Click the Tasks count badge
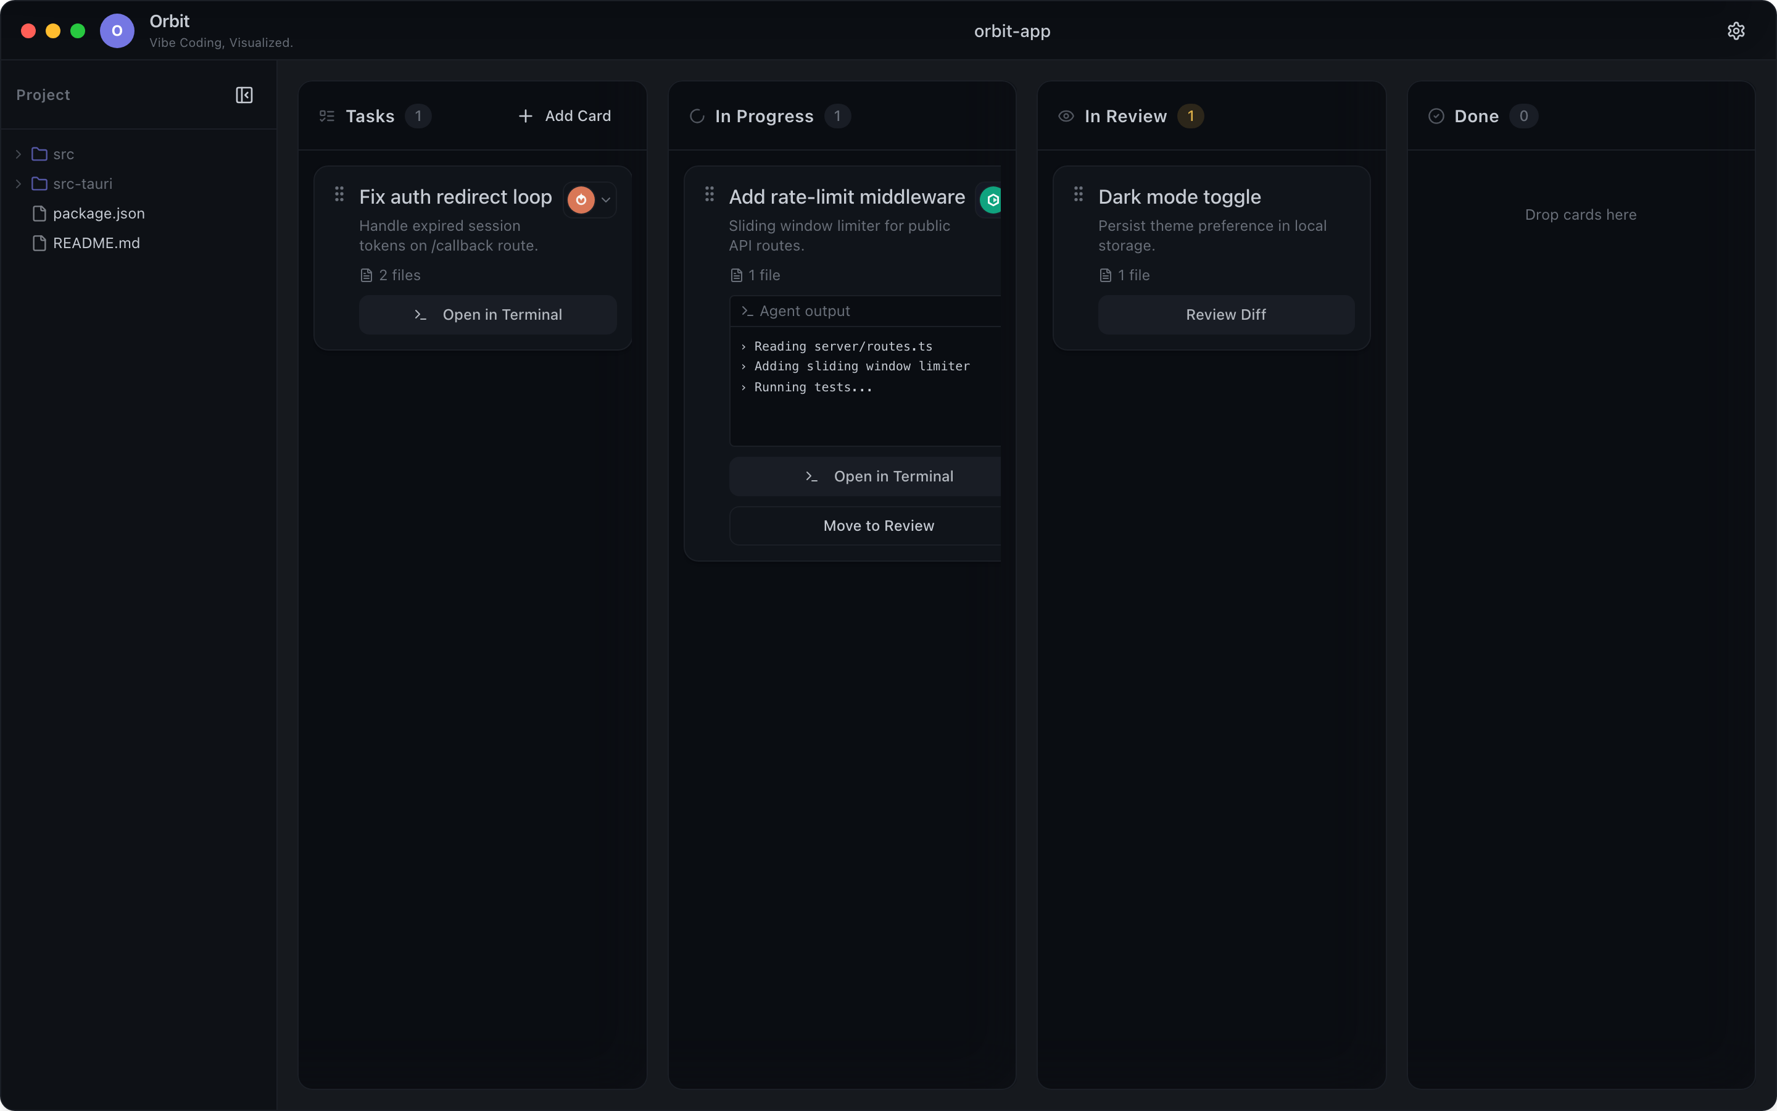This screenshot has width=1777, height=1111. [418, 116]
